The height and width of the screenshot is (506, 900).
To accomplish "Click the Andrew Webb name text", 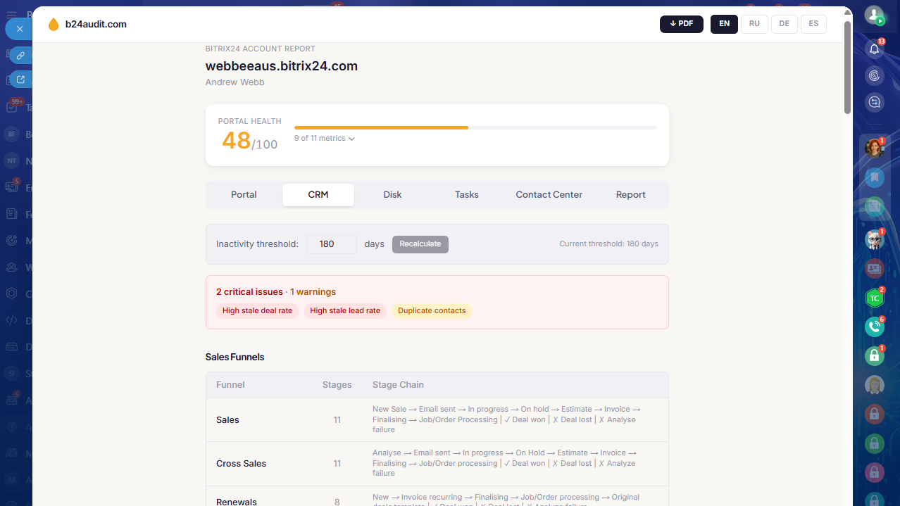I will coord(235,82).
